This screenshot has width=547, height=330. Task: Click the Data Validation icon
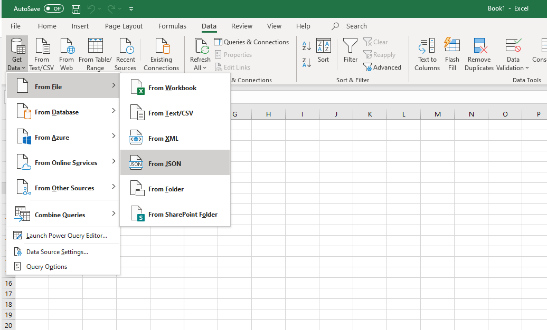point(513,46)
